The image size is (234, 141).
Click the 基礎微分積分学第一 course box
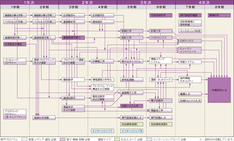[x=15, y=15]
